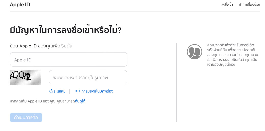Open the คำถามที่พบบ่อย FAQ link
Viewport: 265px width, 131px height.
tap(249, 5)
